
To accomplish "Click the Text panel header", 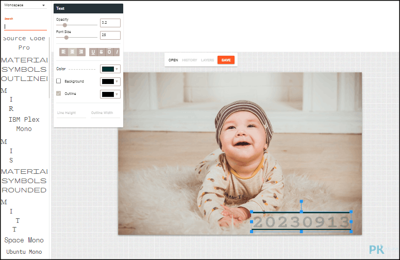I will point(88,8).
